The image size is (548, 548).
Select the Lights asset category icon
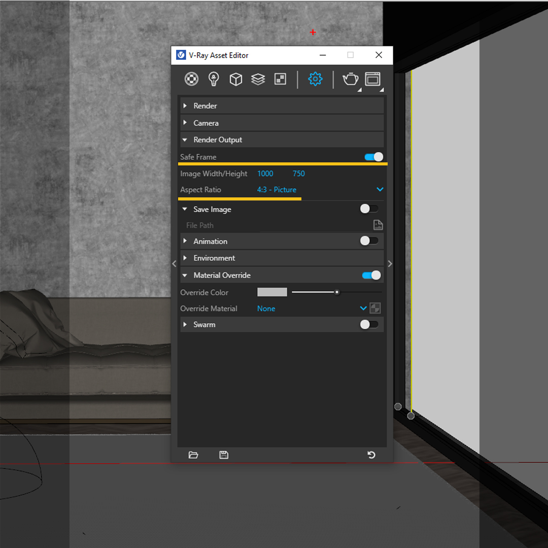click(x=213, y=79)
